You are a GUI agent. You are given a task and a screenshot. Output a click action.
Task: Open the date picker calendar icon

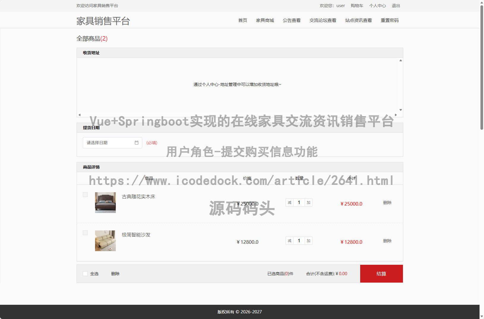click(137, 143)
